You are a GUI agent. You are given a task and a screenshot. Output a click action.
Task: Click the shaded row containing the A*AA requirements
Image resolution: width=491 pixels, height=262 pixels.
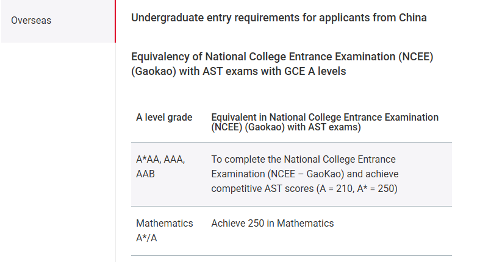click(292, 174)
